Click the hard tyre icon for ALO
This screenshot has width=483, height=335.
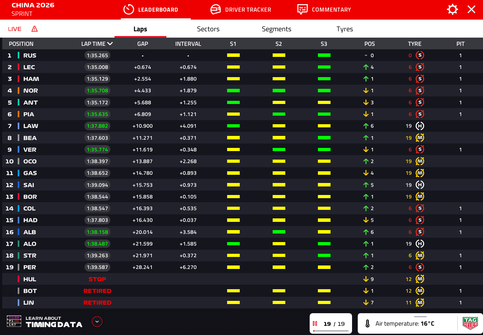420,244
